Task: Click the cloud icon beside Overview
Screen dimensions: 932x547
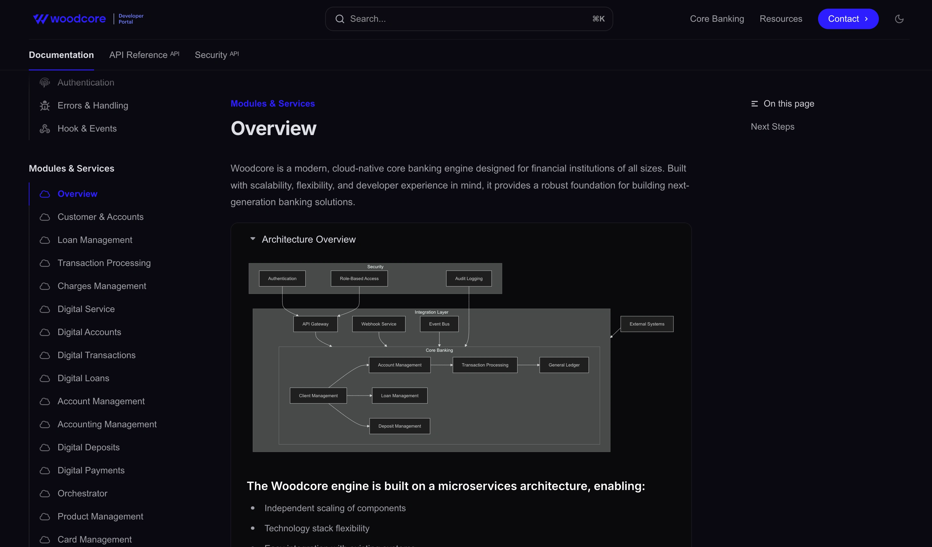Action: (45, 194)
